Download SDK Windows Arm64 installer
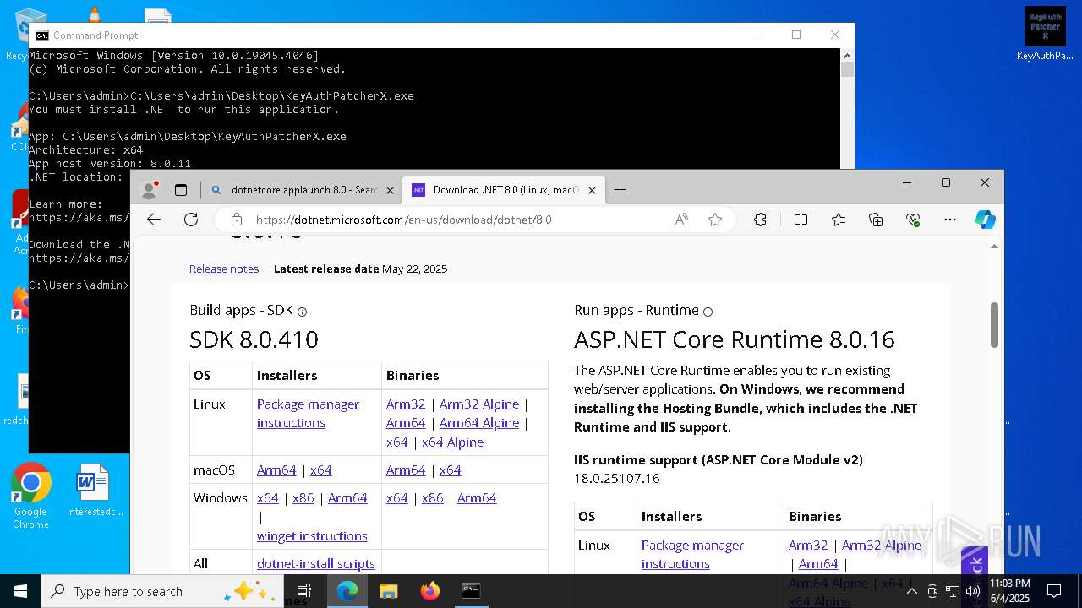 pyautogui.click(x=347, y=498)
